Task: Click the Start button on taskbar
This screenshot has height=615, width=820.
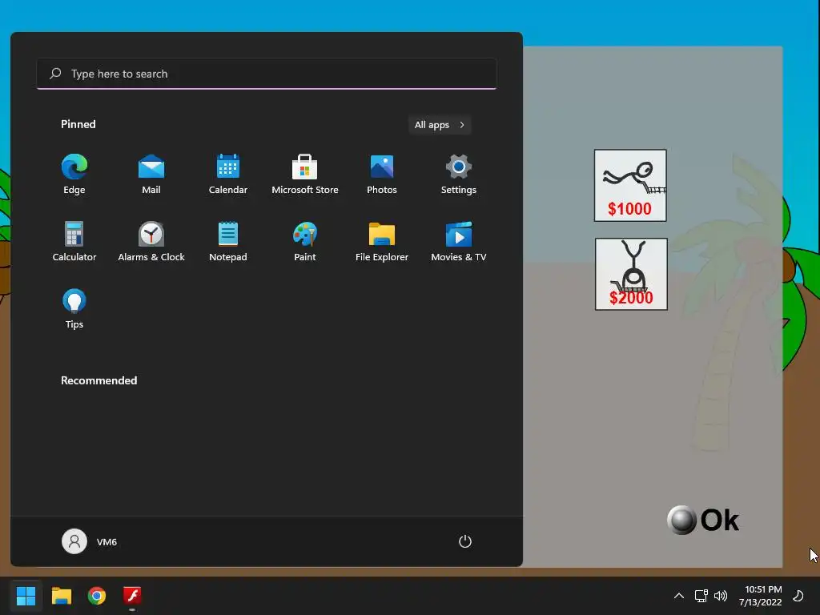Action: click(x=26, y=595)
